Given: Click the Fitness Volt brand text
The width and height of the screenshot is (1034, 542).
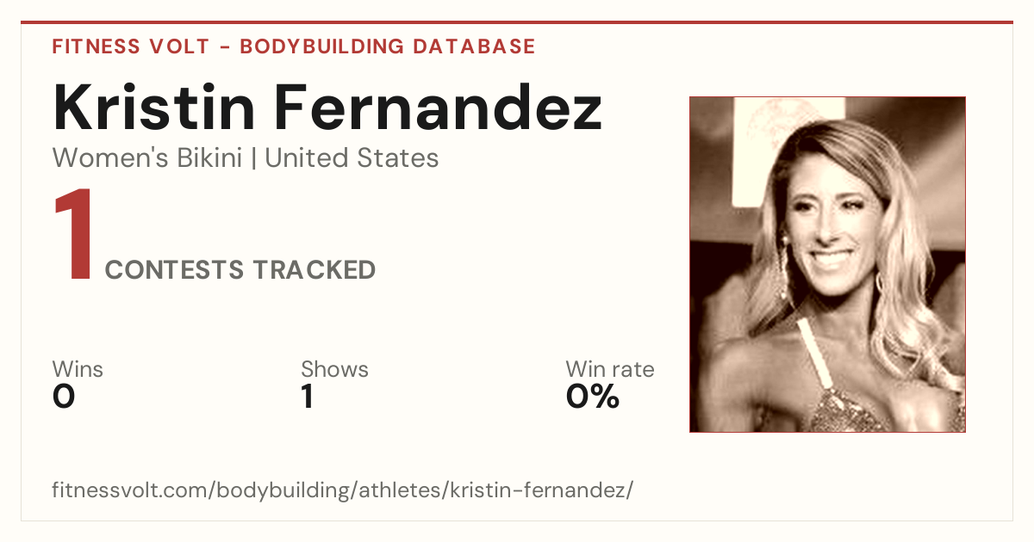Looking at the screenshot, I should [x=130, y=46].
